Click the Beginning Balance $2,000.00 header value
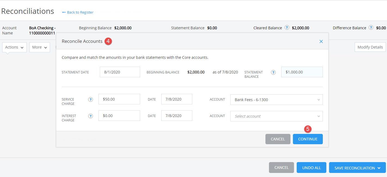 (x=123, y=28)
